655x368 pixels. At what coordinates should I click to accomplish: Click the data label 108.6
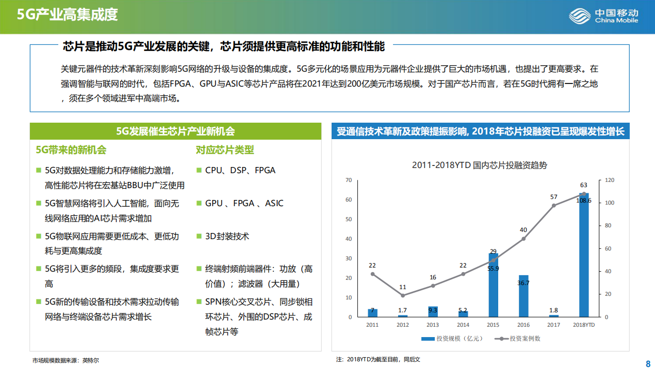(x=584, y=200)
